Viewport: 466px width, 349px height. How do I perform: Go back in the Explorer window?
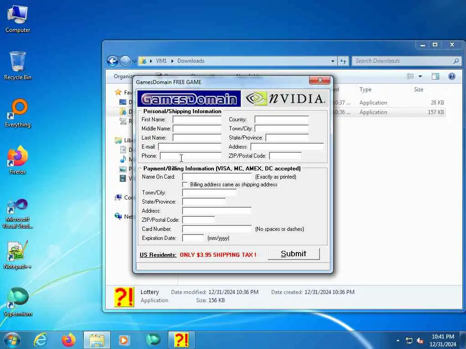(113, 61)
